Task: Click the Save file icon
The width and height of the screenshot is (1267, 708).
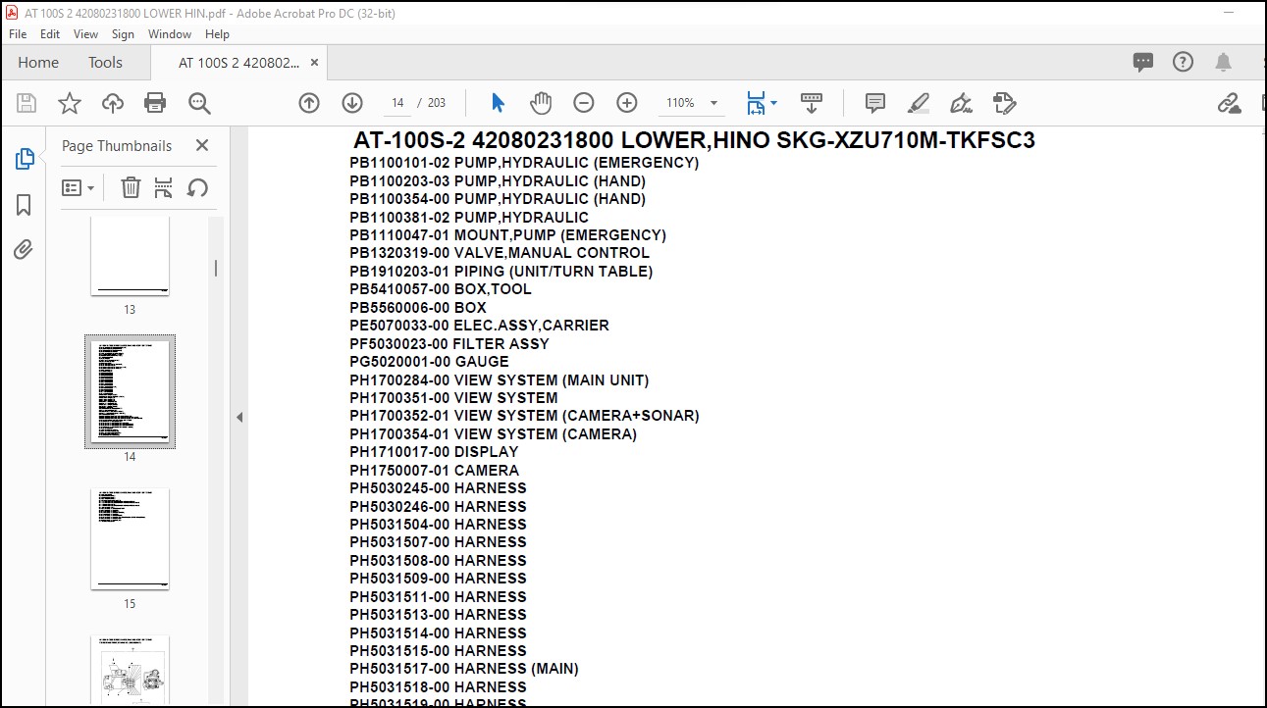Action: point(26,103)
